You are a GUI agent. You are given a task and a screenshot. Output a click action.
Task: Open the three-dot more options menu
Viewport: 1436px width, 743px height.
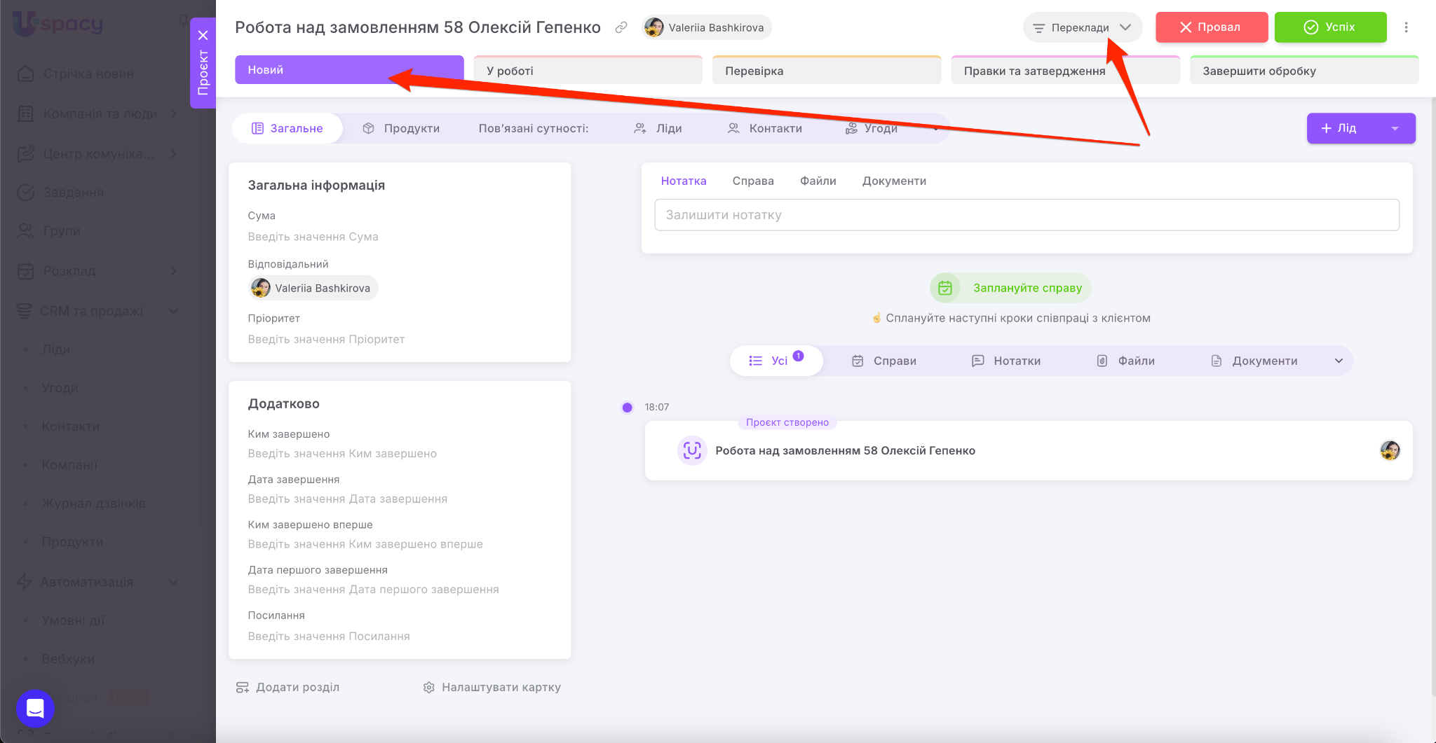tap(1406, 27)
